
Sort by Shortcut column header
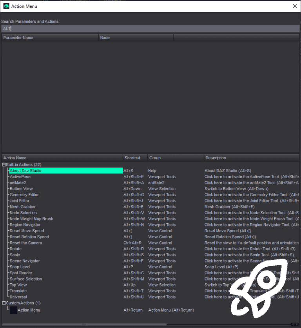[135, 158]
